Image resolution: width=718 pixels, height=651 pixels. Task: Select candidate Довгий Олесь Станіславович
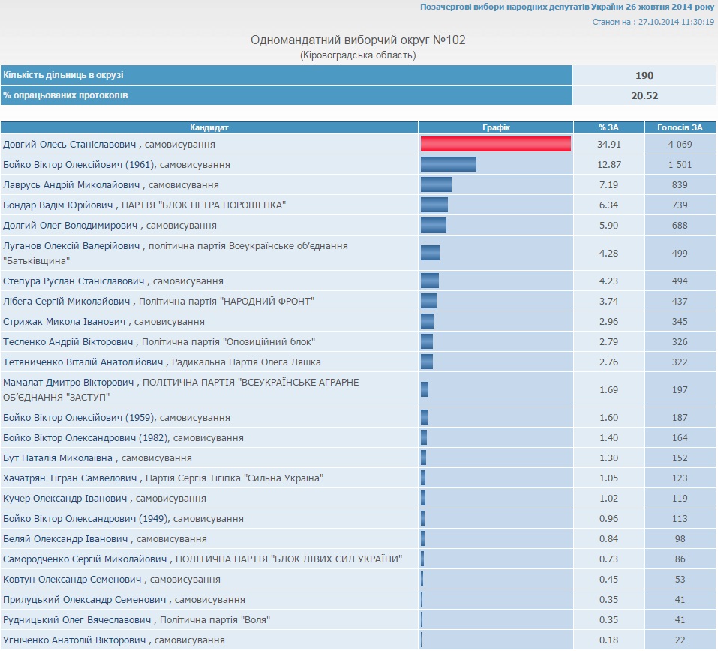click(x=71, y=144)
